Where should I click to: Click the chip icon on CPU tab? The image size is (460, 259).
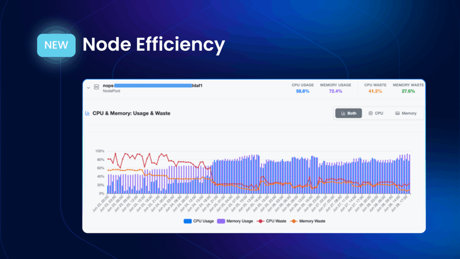371,113
